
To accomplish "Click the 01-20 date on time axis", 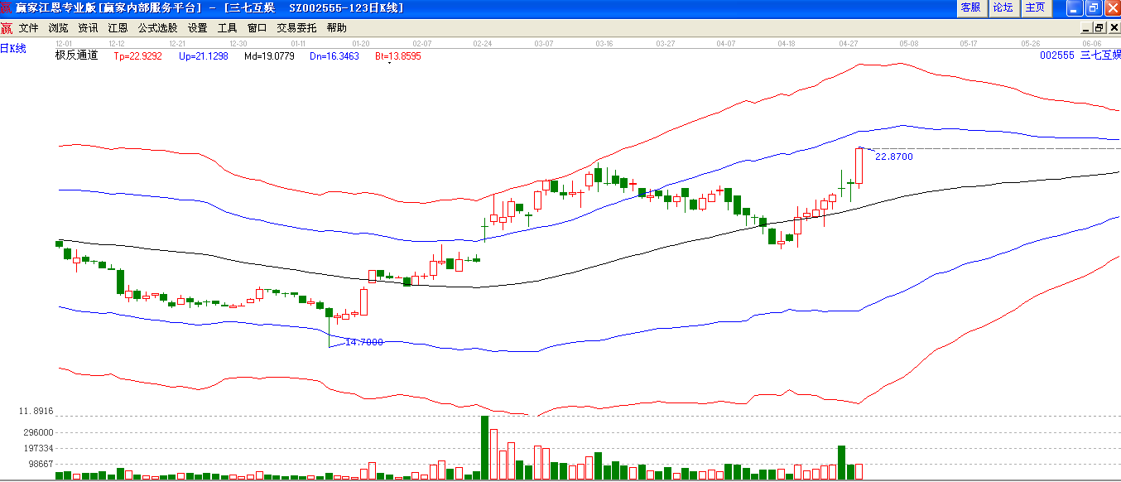I will coord(361,43).
